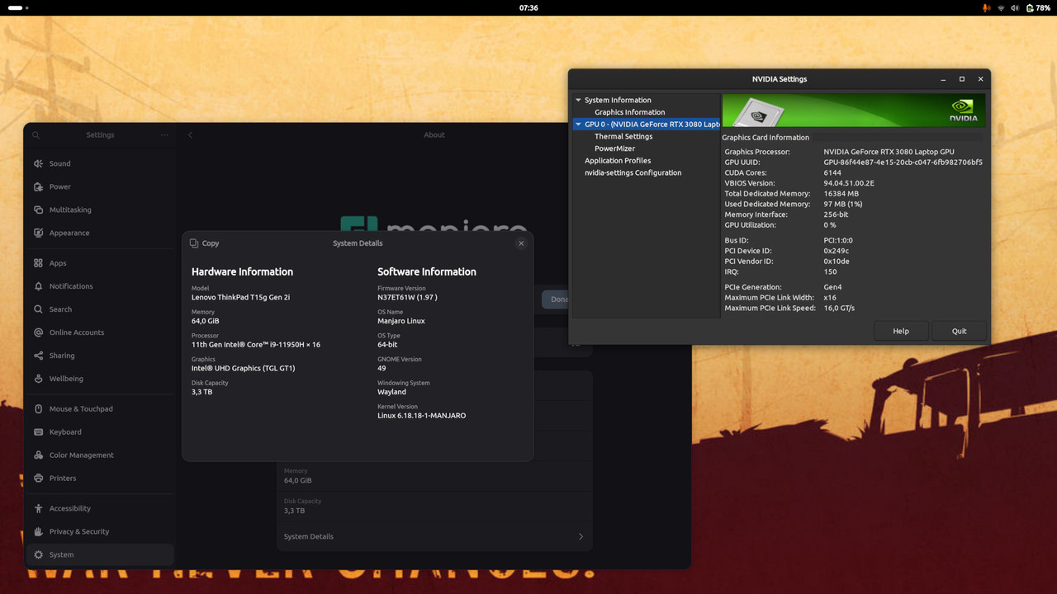Click the GPU UUID value text
The height and width of the screenshot is (594, 1057).
click(903, 163)
